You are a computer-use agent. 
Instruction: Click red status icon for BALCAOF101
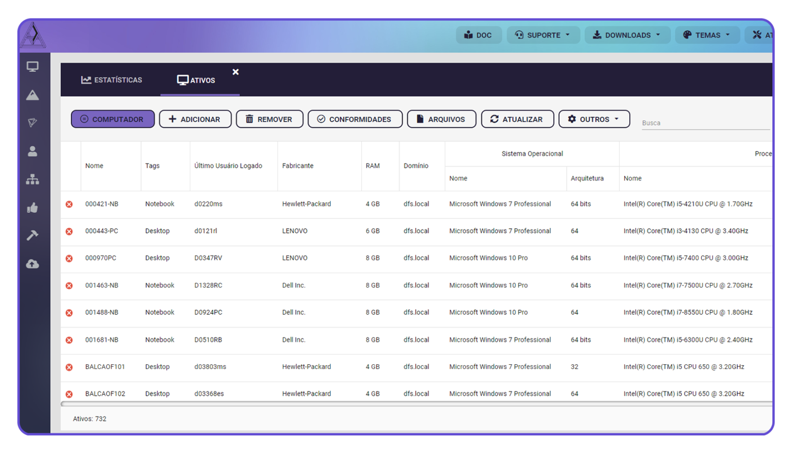[69, 367]
